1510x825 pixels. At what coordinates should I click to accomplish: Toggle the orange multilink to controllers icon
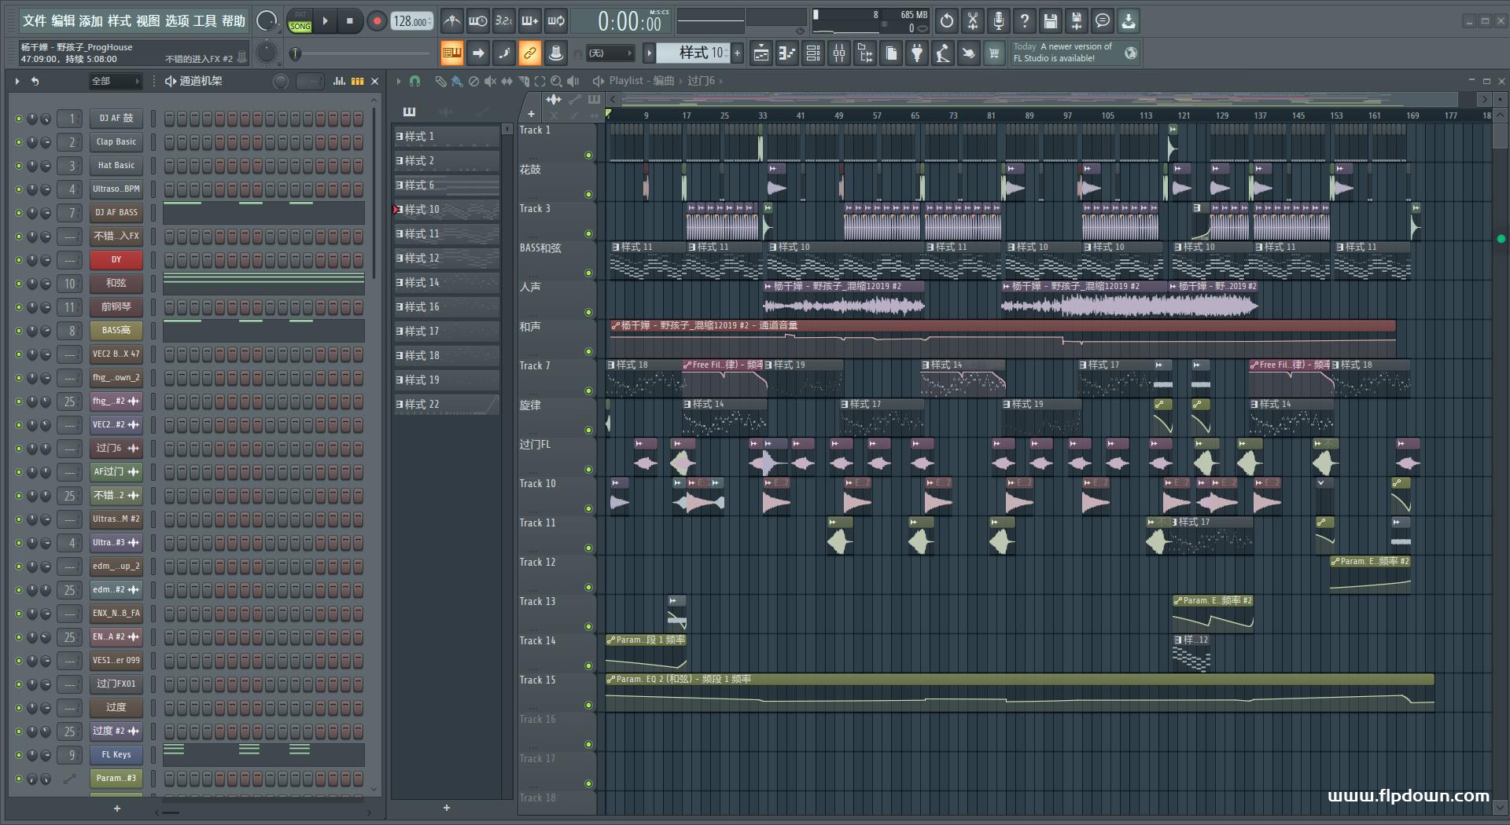pyautogui.click(x=530, y=53)
